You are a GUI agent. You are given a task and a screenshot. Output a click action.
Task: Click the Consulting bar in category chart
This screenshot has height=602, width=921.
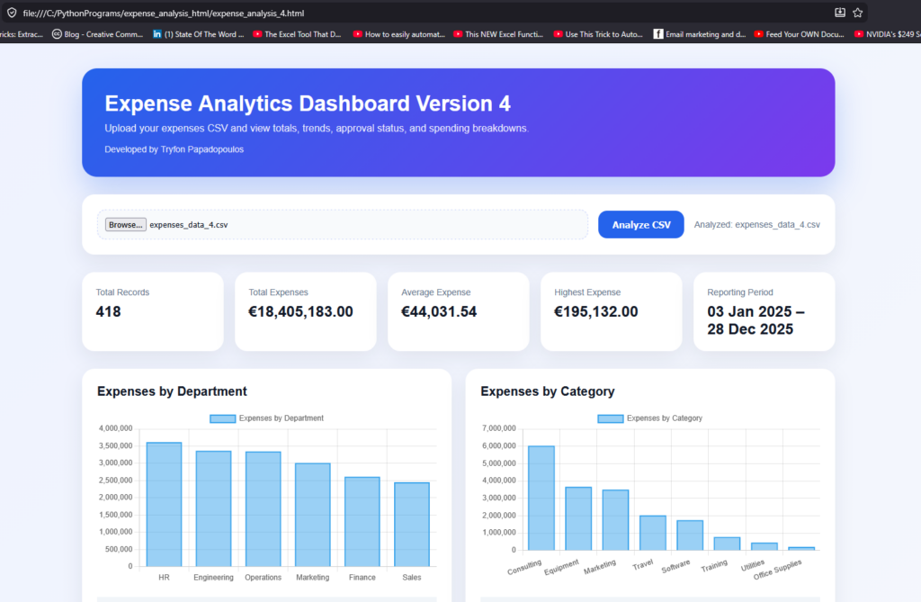pyautogui.click(x=541, y=498)
